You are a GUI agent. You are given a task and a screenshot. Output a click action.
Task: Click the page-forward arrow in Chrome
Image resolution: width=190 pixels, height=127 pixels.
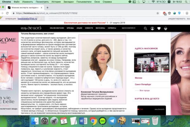(x=2, y=13)
